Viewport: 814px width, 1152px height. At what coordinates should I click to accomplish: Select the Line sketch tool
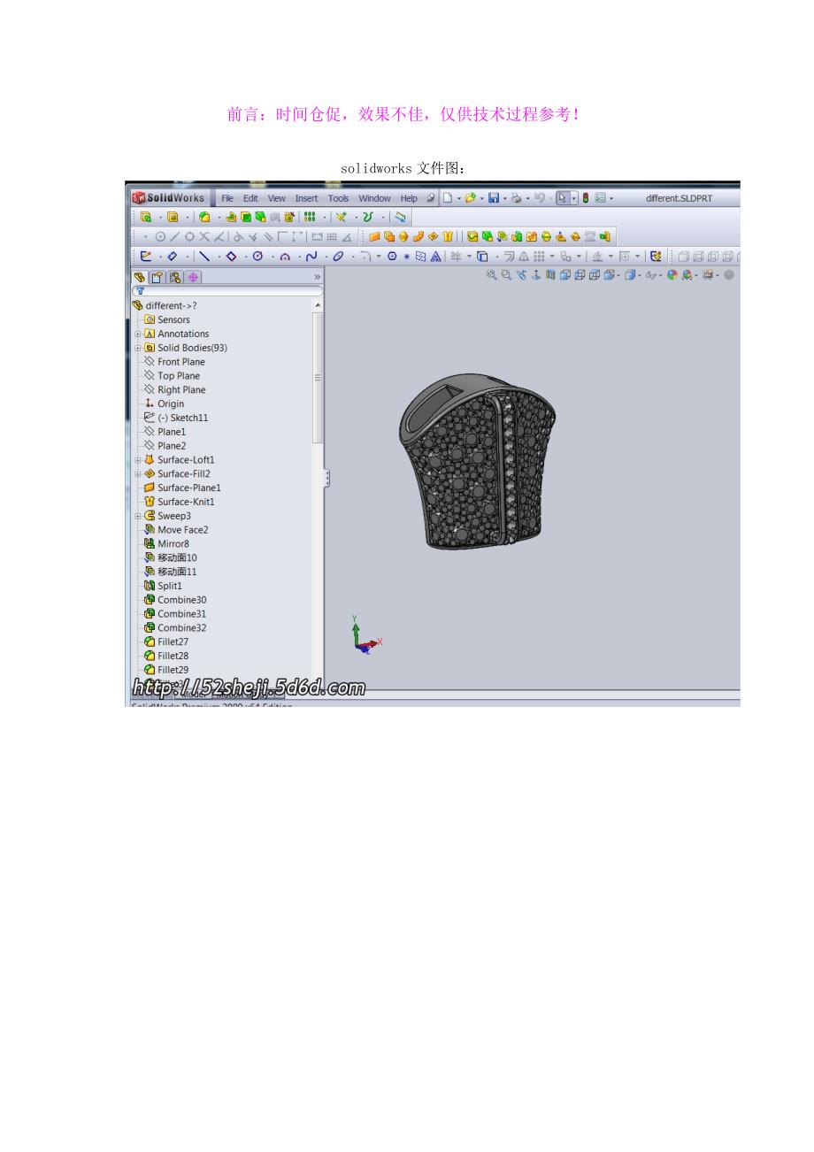(x=204, y=257)
